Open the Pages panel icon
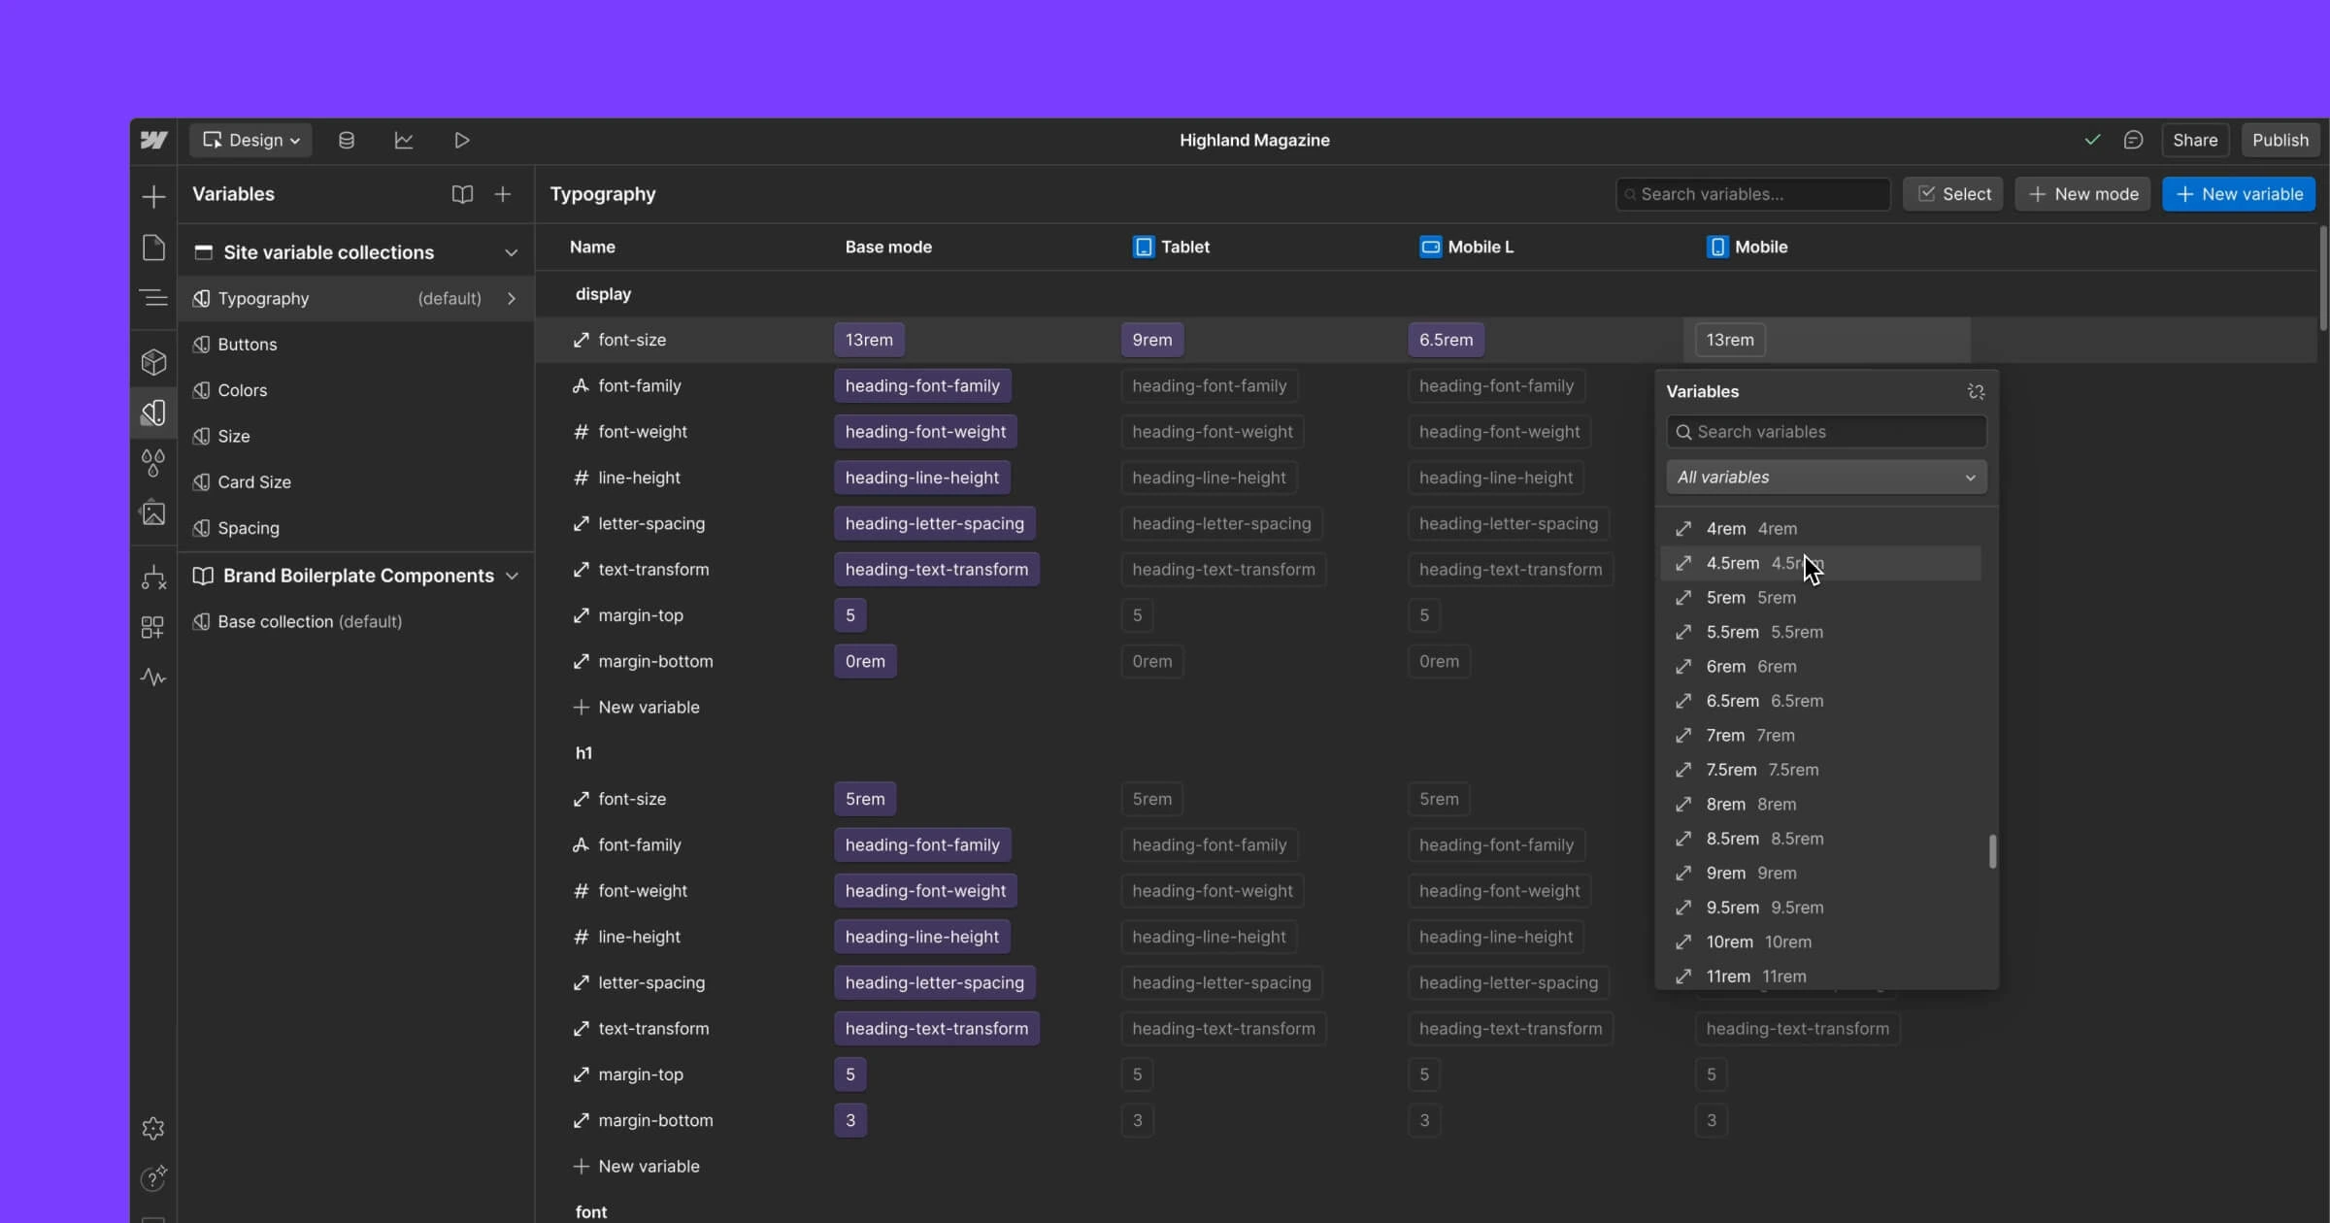 153,248
